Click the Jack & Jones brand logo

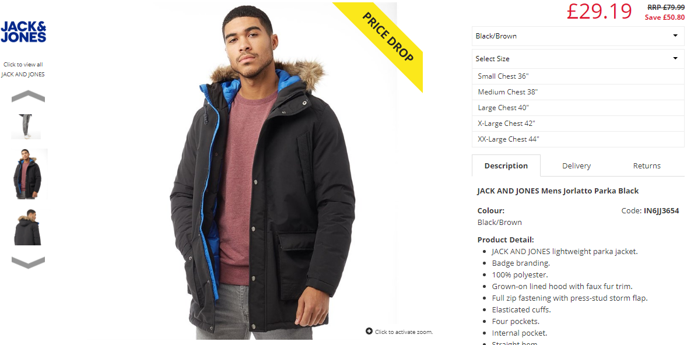click(23, 32)
